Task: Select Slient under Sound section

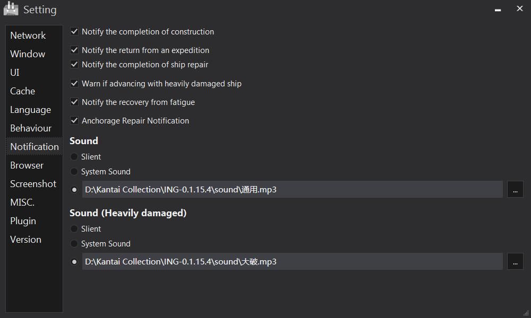Action: coord(74,156)
